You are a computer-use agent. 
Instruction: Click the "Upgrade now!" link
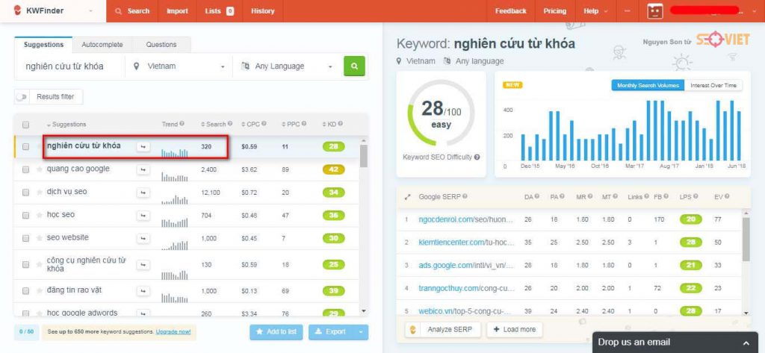[173, 332]
